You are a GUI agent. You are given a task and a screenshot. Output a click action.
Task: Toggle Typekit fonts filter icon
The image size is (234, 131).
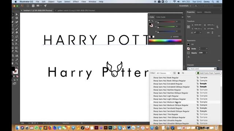tap(174, 73)
